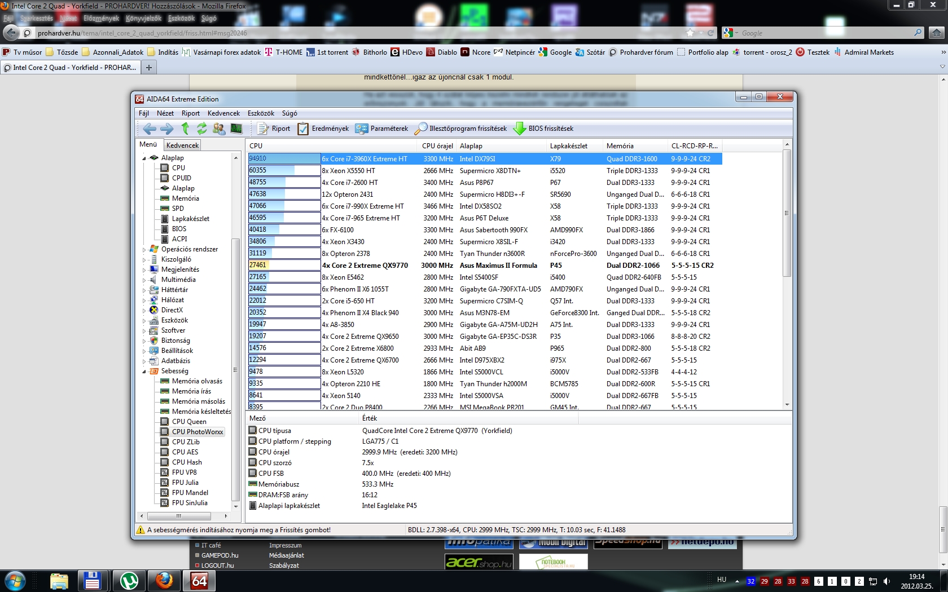Select FPU SinJulia benchmark

189,503
